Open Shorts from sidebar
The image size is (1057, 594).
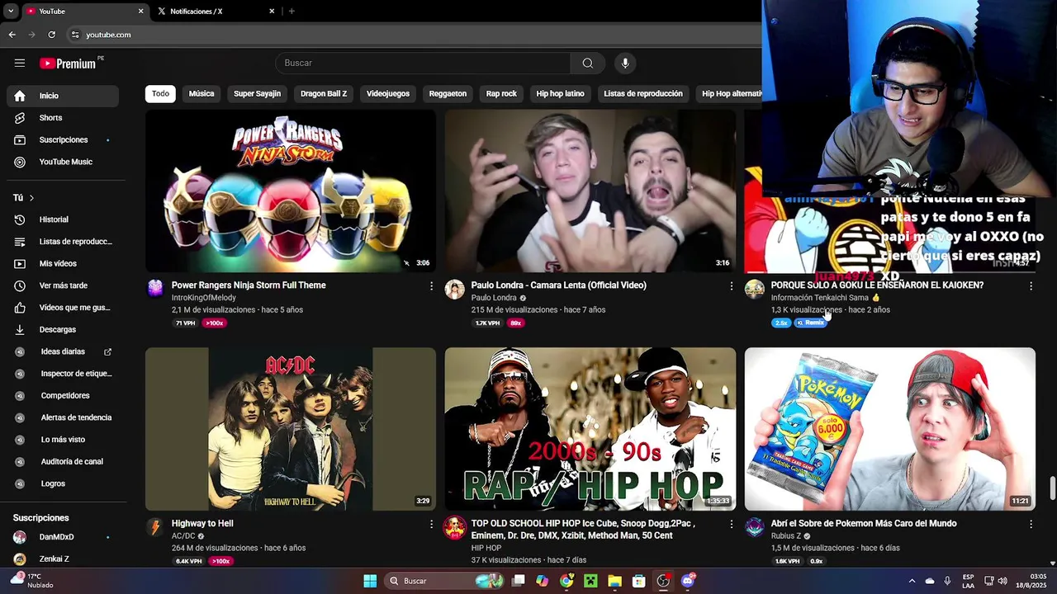pos(63,118)
